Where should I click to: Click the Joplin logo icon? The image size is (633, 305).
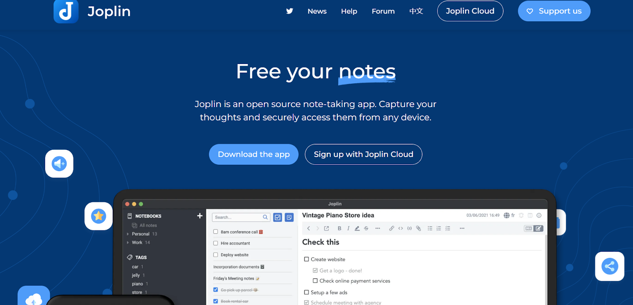66,11
